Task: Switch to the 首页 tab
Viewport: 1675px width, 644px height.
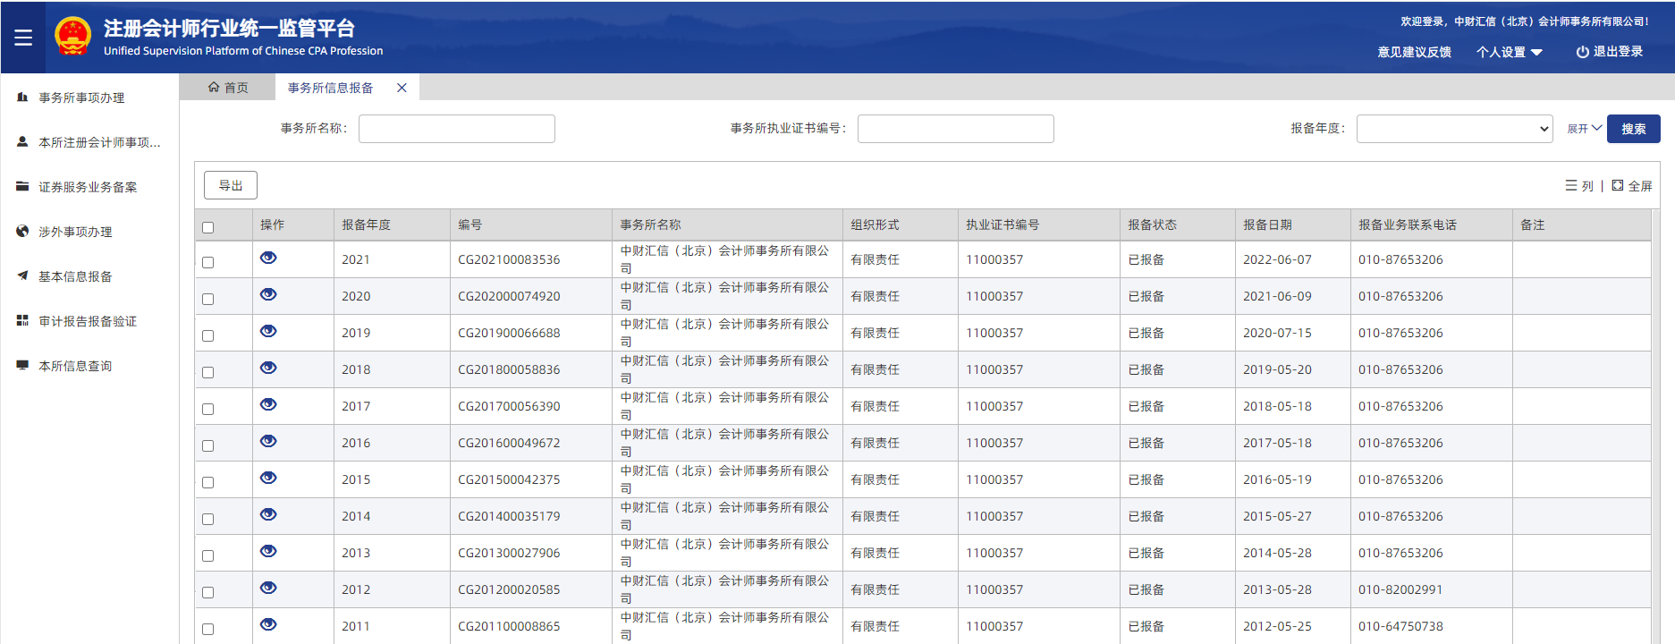Action: pyautogui.click(x=228, y=88)
